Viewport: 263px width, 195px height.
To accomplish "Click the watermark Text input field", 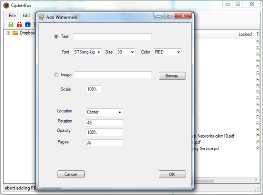I will (x=113, y=36).
